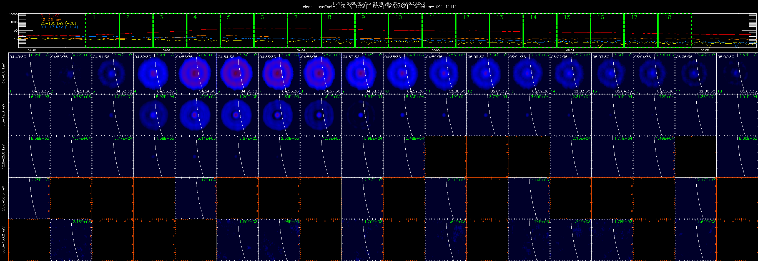
Task: Select interval box 16 in the light curve
Action: click(x=607, y=30)
